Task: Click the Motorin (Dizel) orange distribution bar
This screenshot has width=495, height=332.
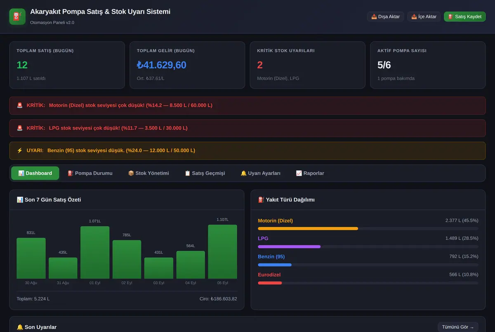Action: pyautogui.click(x=308, y=229)
